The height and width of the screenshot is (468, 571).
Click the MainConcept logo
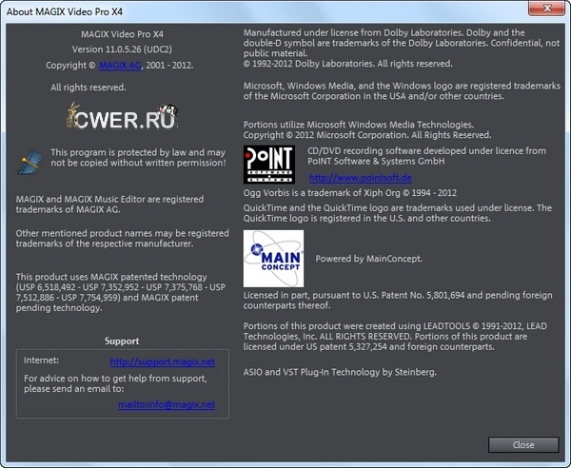click(273, 258)
